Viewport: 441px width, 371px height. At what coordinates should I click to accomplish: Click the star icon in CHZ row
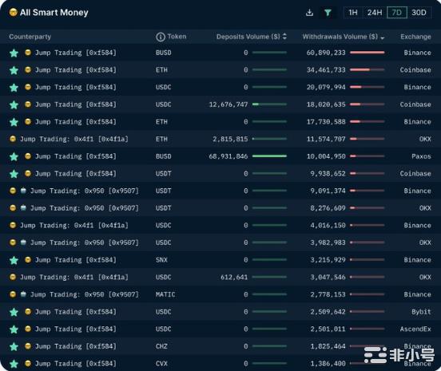(x=14, y=347)
